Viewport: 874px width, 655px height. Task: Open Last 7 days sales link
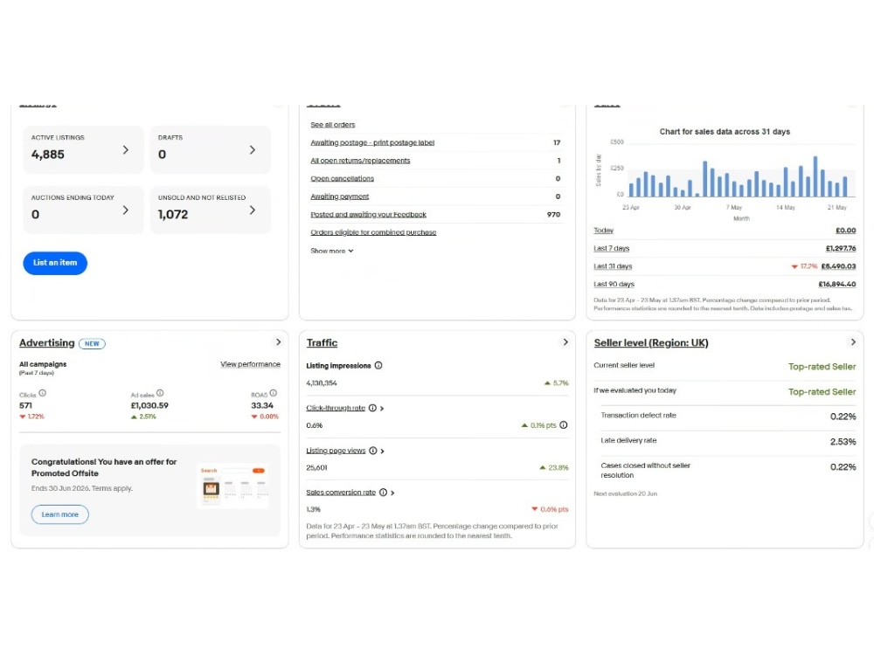click(x=612, y=248)
